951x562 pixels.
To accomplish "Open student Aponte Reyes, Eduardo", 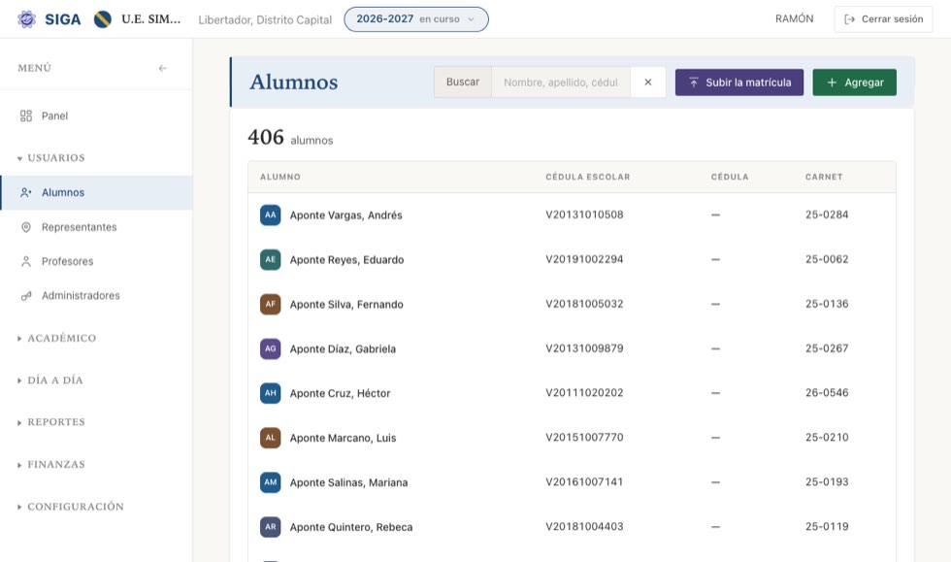I will 347,260.
